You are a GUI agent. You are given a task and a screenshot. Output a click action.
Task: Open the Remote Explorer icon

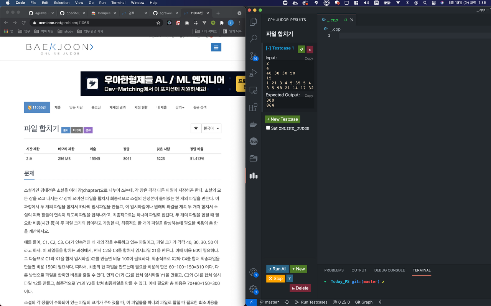(x=253, y=90)
